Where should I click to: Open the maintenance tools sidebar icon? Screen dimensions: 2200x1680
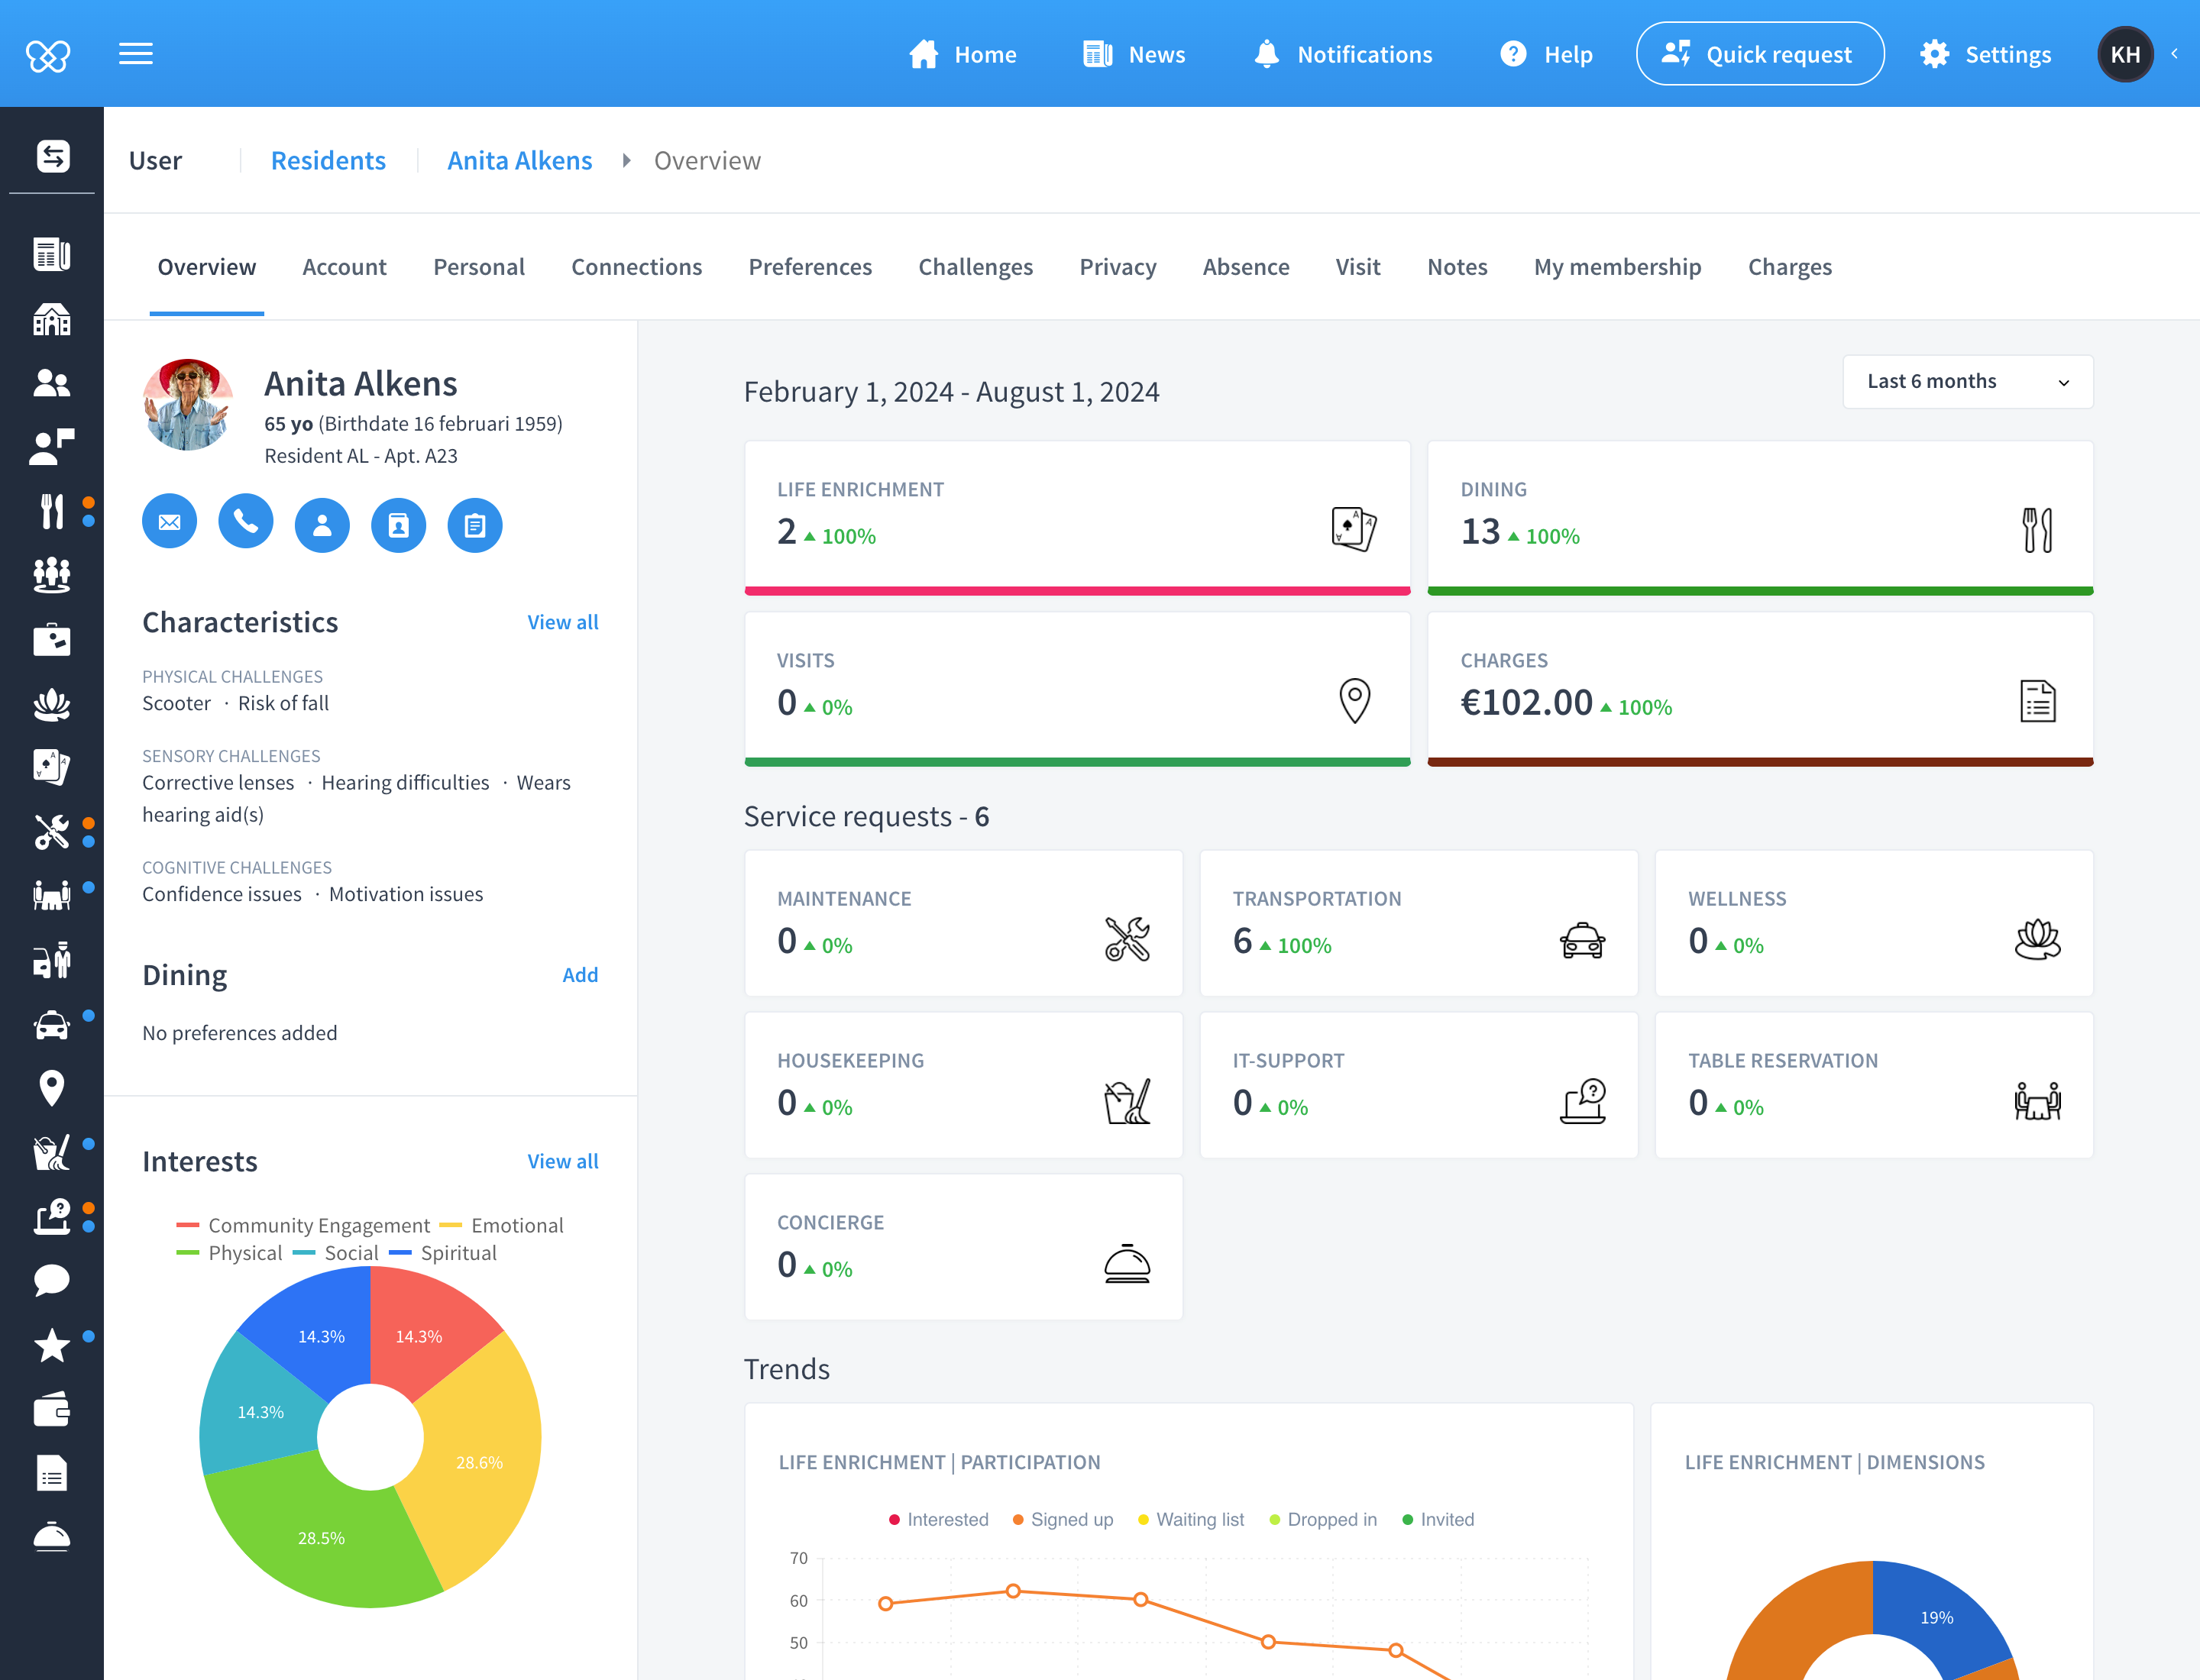(52, 832)
